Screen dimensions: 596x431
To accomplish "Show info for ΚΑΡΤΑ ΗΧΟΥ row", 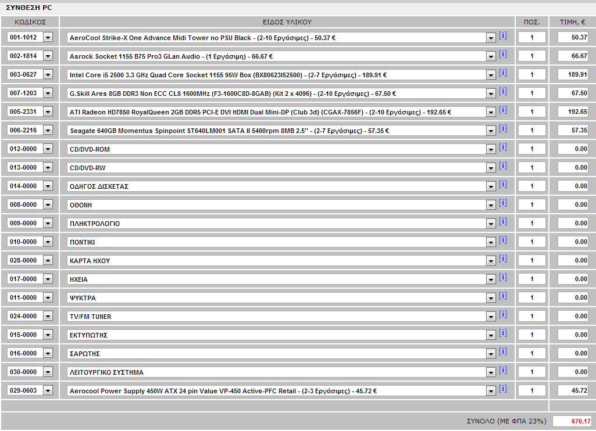I will click(x=502, y=258).
